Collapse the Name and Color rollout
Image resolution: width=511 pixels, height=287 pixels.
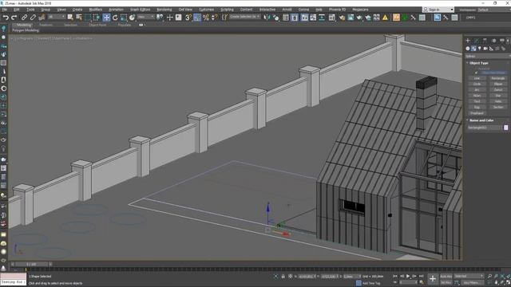click(x=481, y=120)
